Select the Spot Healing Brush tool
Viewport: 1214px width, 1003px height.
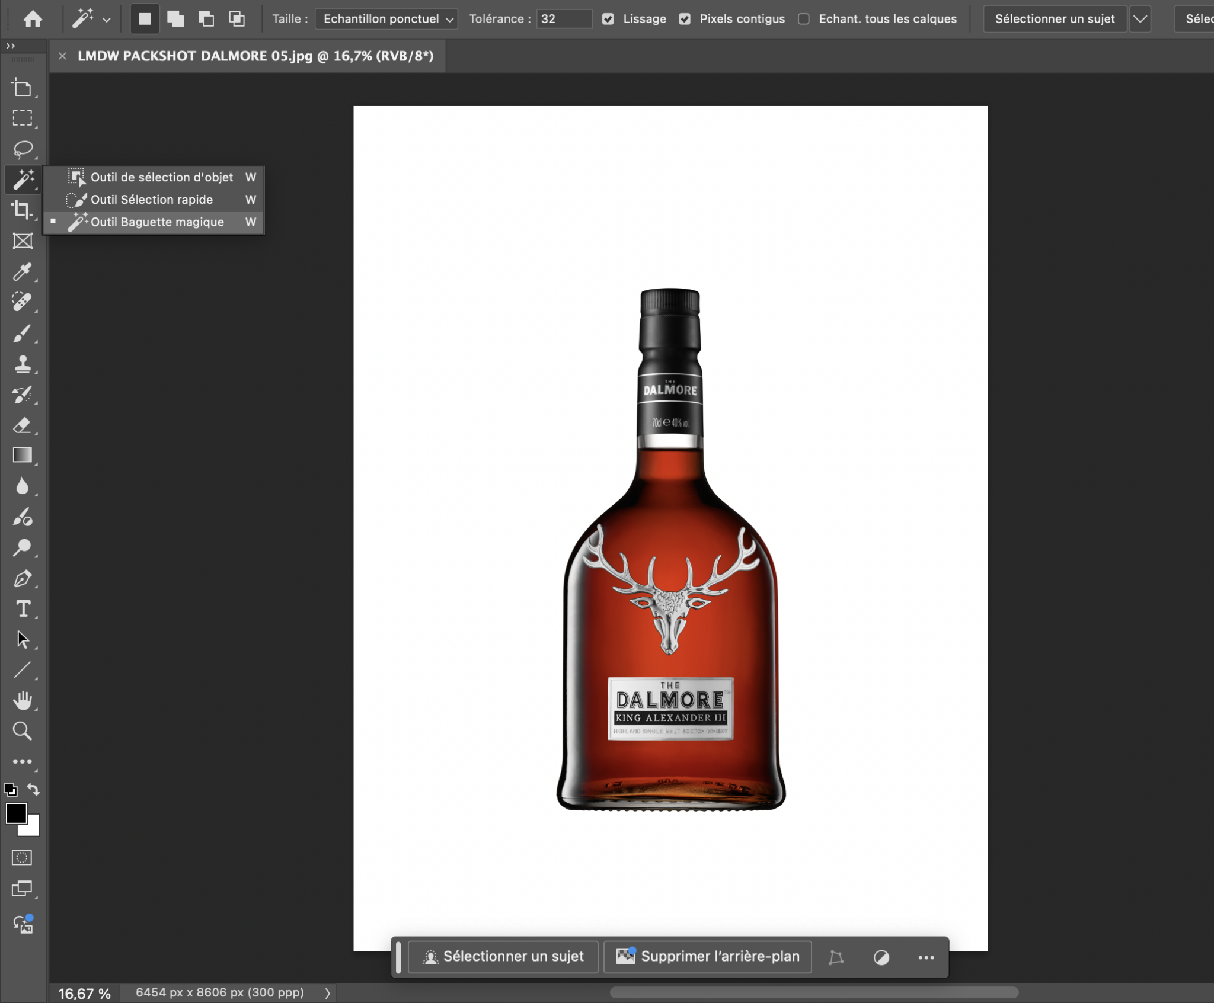pyautogui.click(x=23, y=302)
